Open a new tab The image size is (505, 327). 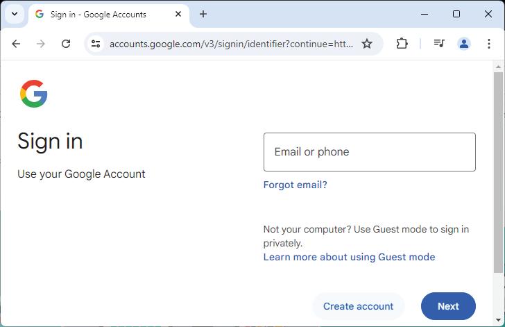[203, 14]
